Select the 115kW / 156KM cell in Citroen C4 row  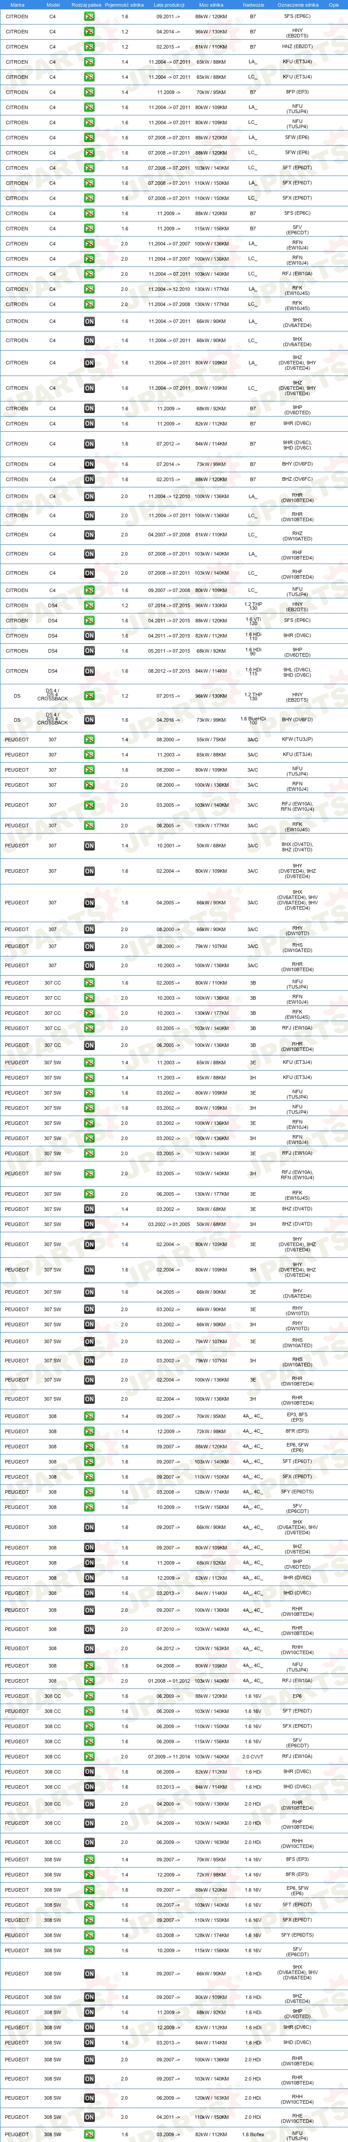tap(211, 229)
